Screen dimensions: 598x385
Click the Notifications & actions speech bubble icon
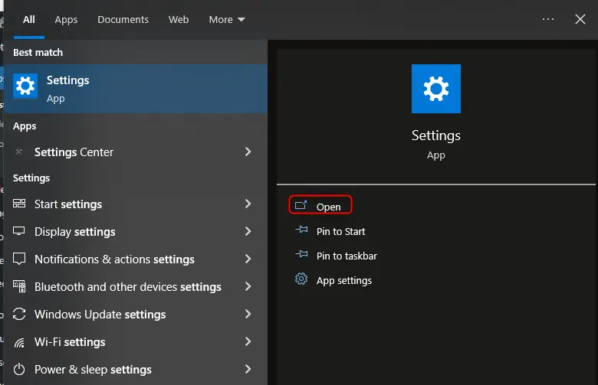pos(19,259)
